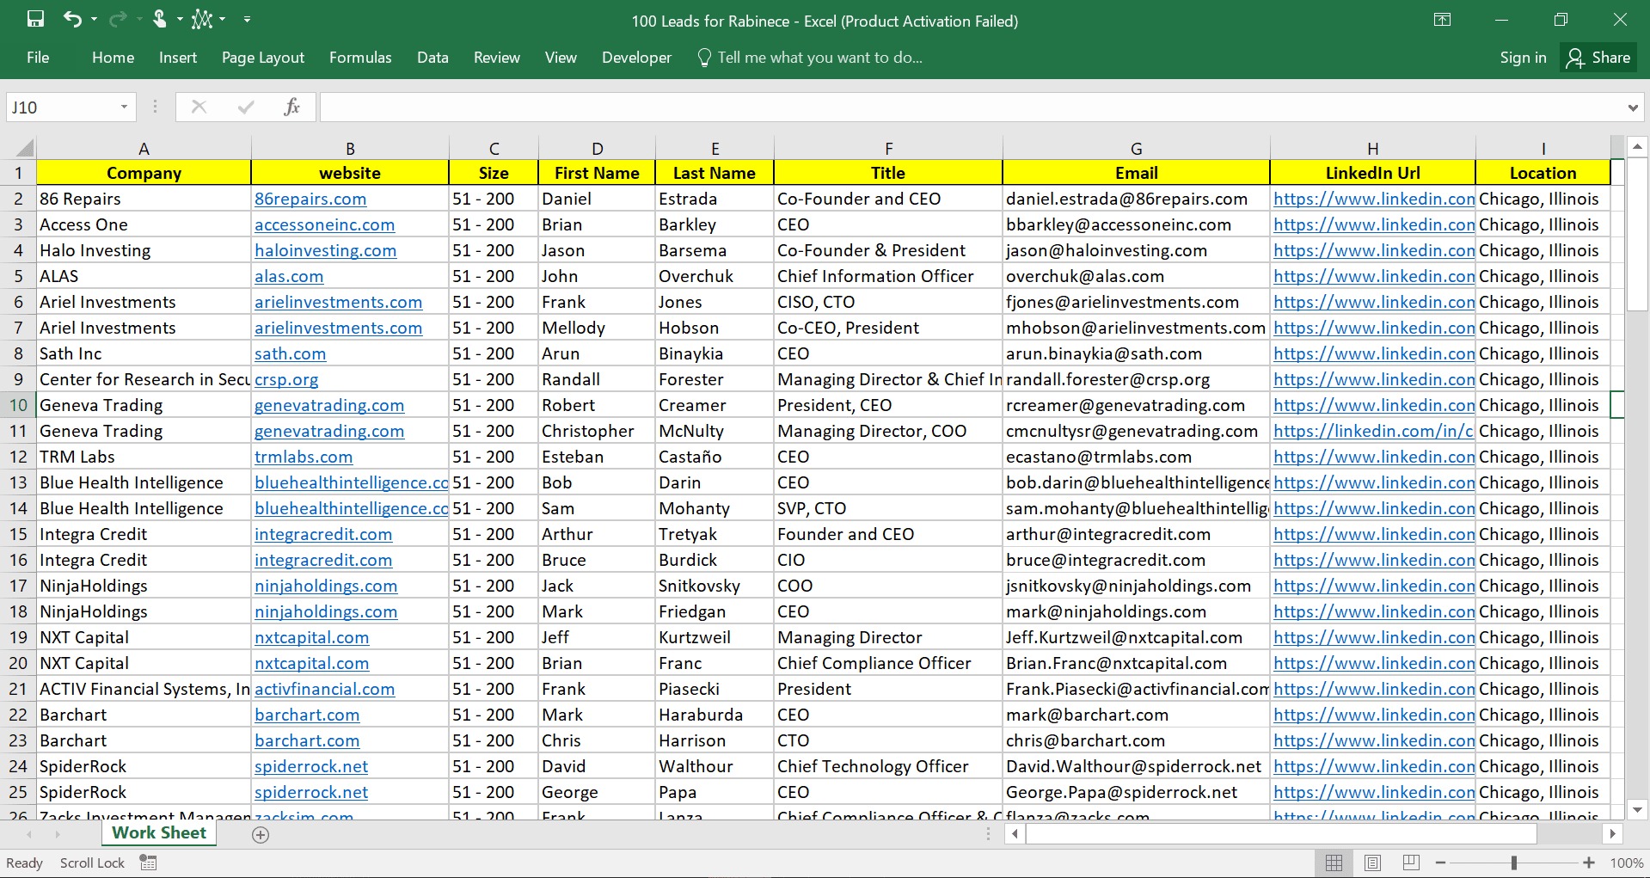Click the Touch/Mouse Mode icon

[x=162, y=18]
